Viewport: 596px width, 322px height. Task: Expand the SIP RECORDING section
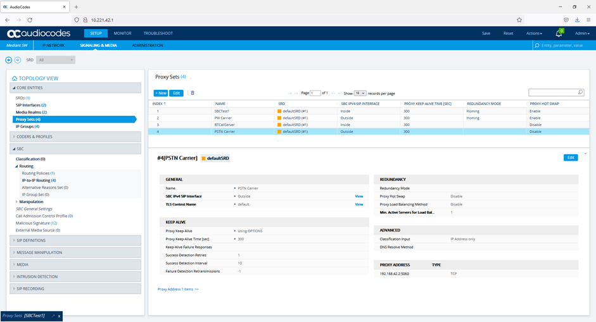click(75, 289)
